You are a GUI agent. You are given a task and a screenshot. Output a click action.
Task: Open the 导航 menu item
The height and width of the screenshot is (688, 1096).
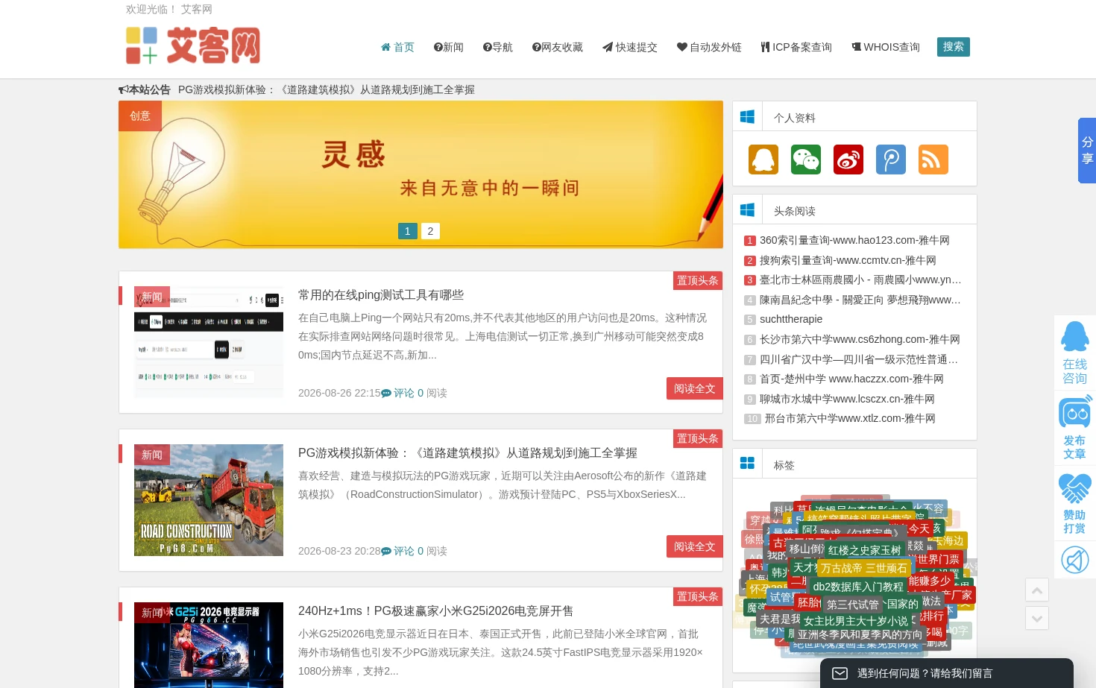point(498,47)
